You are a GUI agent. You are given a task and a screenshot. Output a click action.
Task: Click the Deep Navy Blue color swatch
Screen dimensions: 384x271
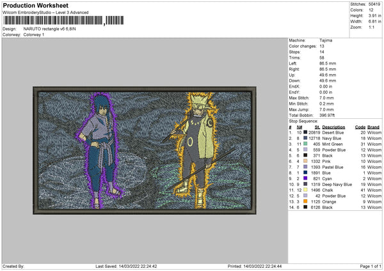tap(305, 184)
